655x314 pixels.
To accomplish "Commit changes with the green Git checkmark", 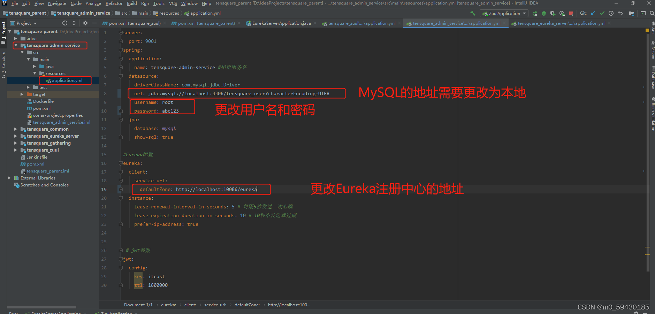I will [602, 13].
